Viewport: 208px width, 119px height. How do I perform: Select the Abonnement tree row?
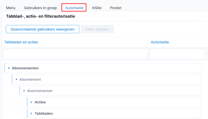[x=107, y=79]
